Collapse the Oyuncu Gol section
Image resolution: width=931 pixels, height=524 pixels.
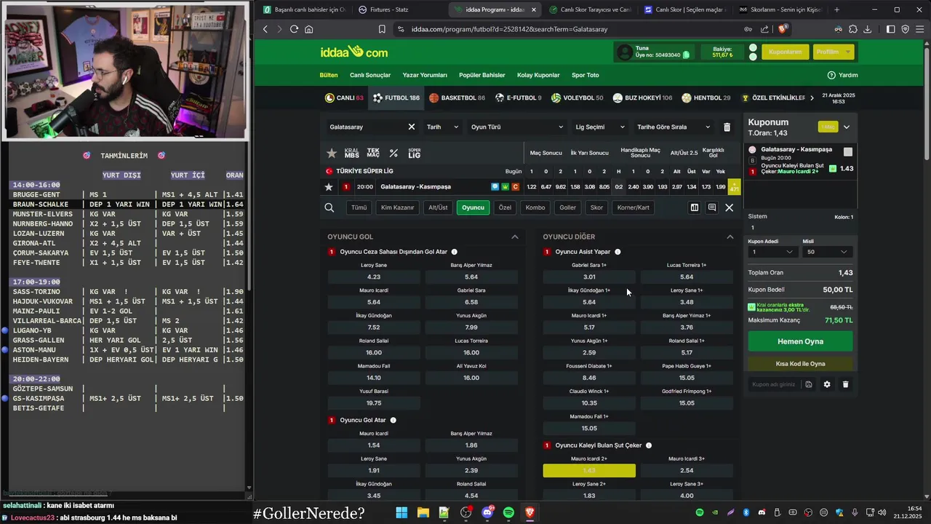(x=515, y=237)
